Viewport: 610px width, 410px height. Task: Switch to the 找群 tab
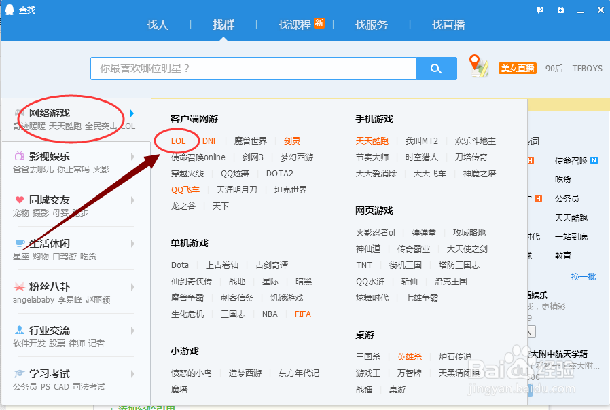tap(223, 25)
